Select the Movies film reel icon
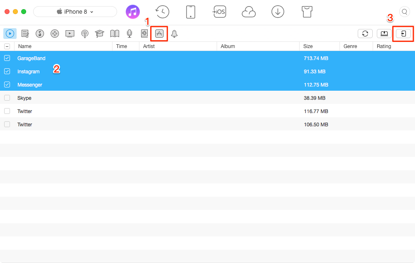The height and width of the screenshot is (263, 415). [x=55, y=34]
